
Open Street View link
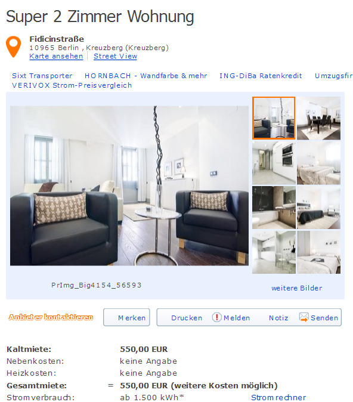pos(115,56)
